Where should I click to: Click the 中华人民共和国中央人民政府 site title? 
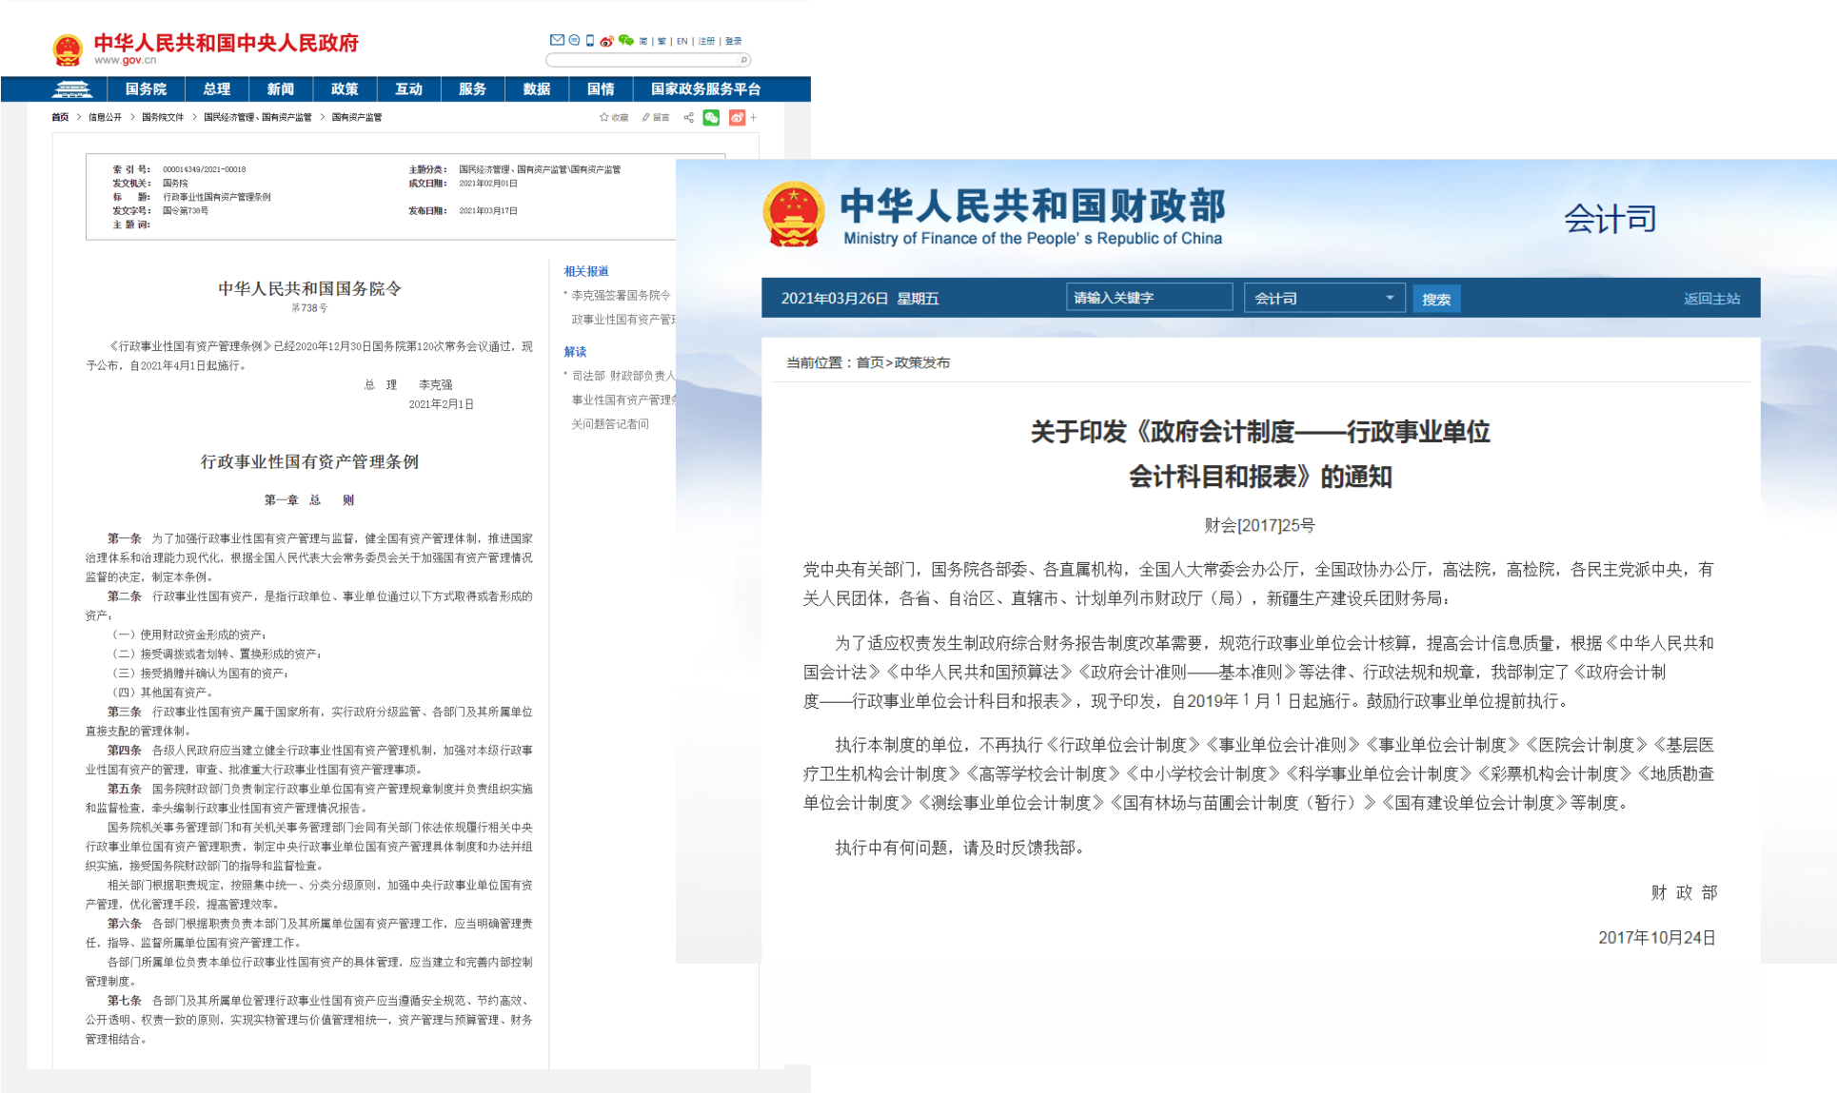coord(226,43)
